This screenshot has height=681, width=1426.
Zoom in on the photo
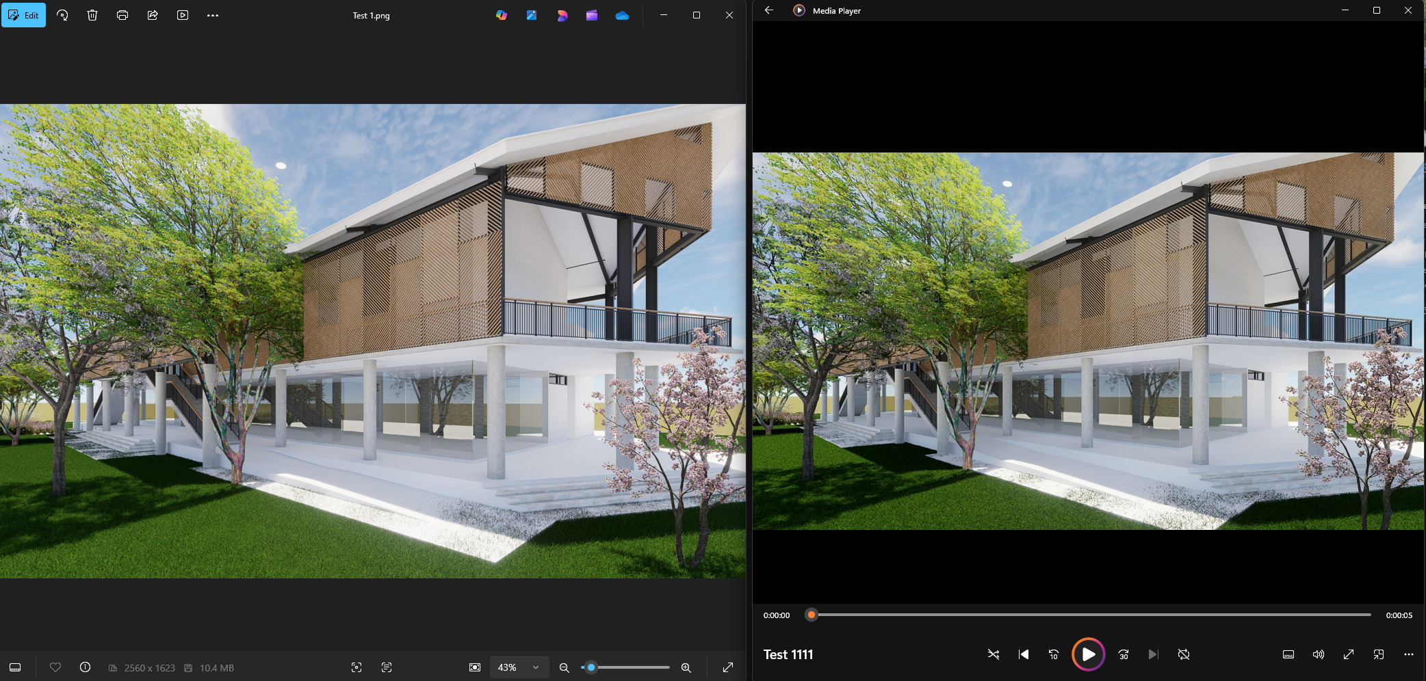pyautogui.click(x=686, y=667)
